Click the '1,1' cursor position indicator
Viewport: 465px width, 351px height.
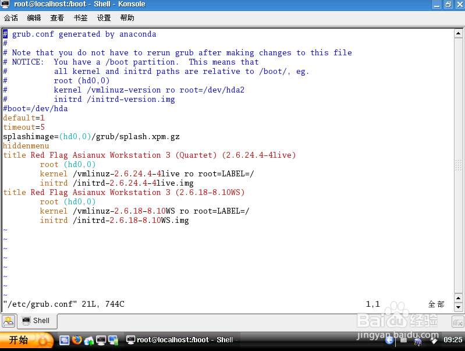(373, 304)
